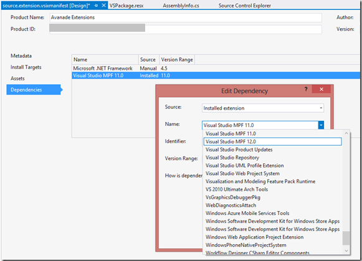Viewport: 362px width, 261px height.
Task: Choose Visual Studio MPF 11.0 in list
Action: coord(273,134)
